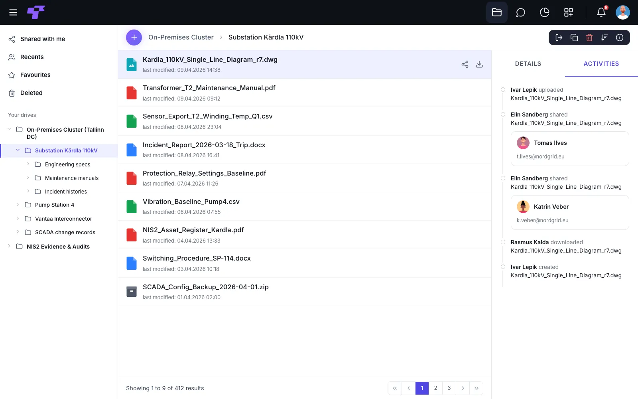Open the Katrin Veber contact card
The image size is (638, 399).
(x=570, y=213)
